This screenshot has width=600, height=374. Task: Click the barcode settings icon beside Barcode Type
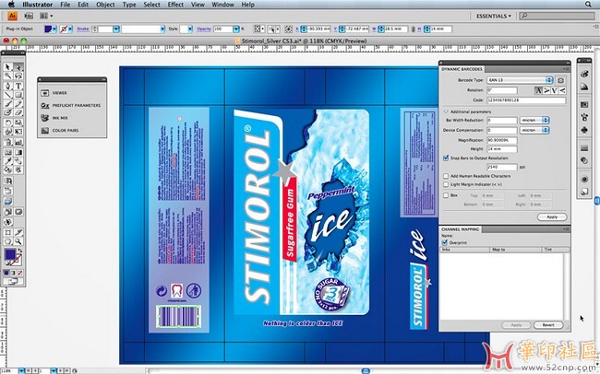click(560, 80)
